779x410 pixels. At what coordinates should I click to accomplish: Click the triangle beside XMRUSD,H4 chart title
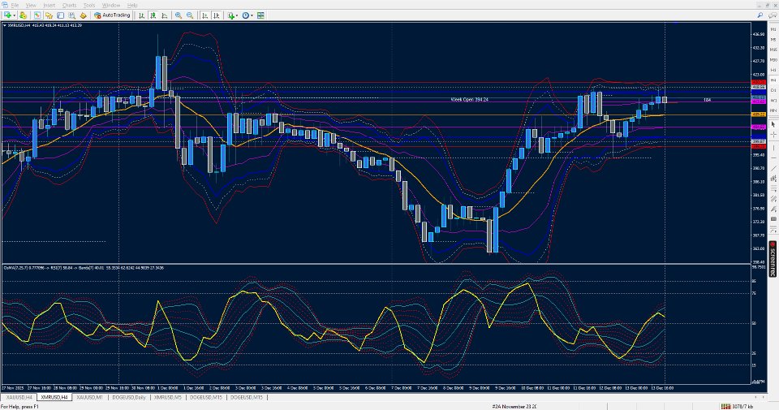click(x=5, y=25)
